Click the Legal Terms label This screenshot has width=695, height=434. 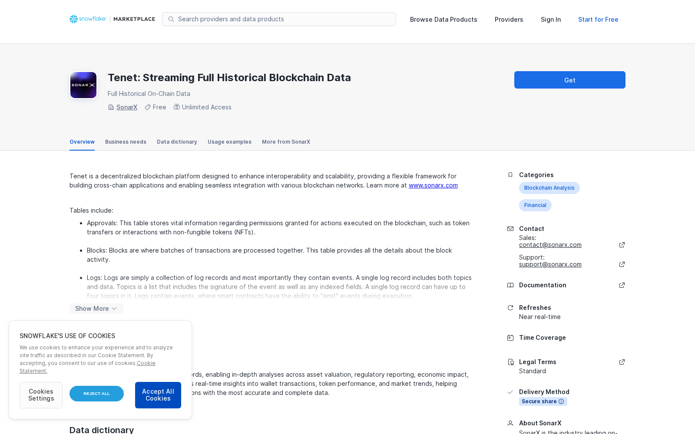538,362
